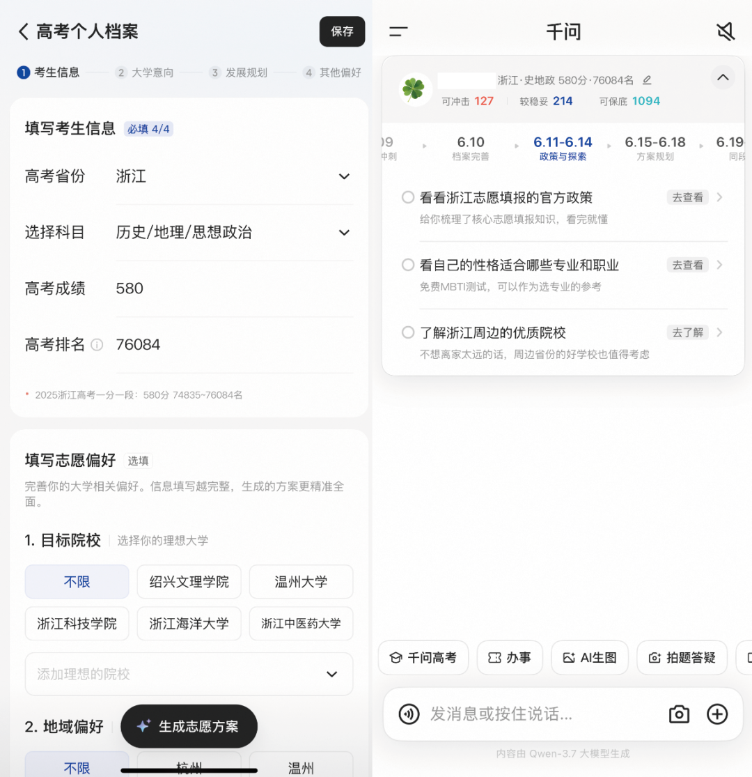The width and height of the screenshot is (752, 777).
Task: Click 生成志愿方案 button
Action: pos(189,726)
